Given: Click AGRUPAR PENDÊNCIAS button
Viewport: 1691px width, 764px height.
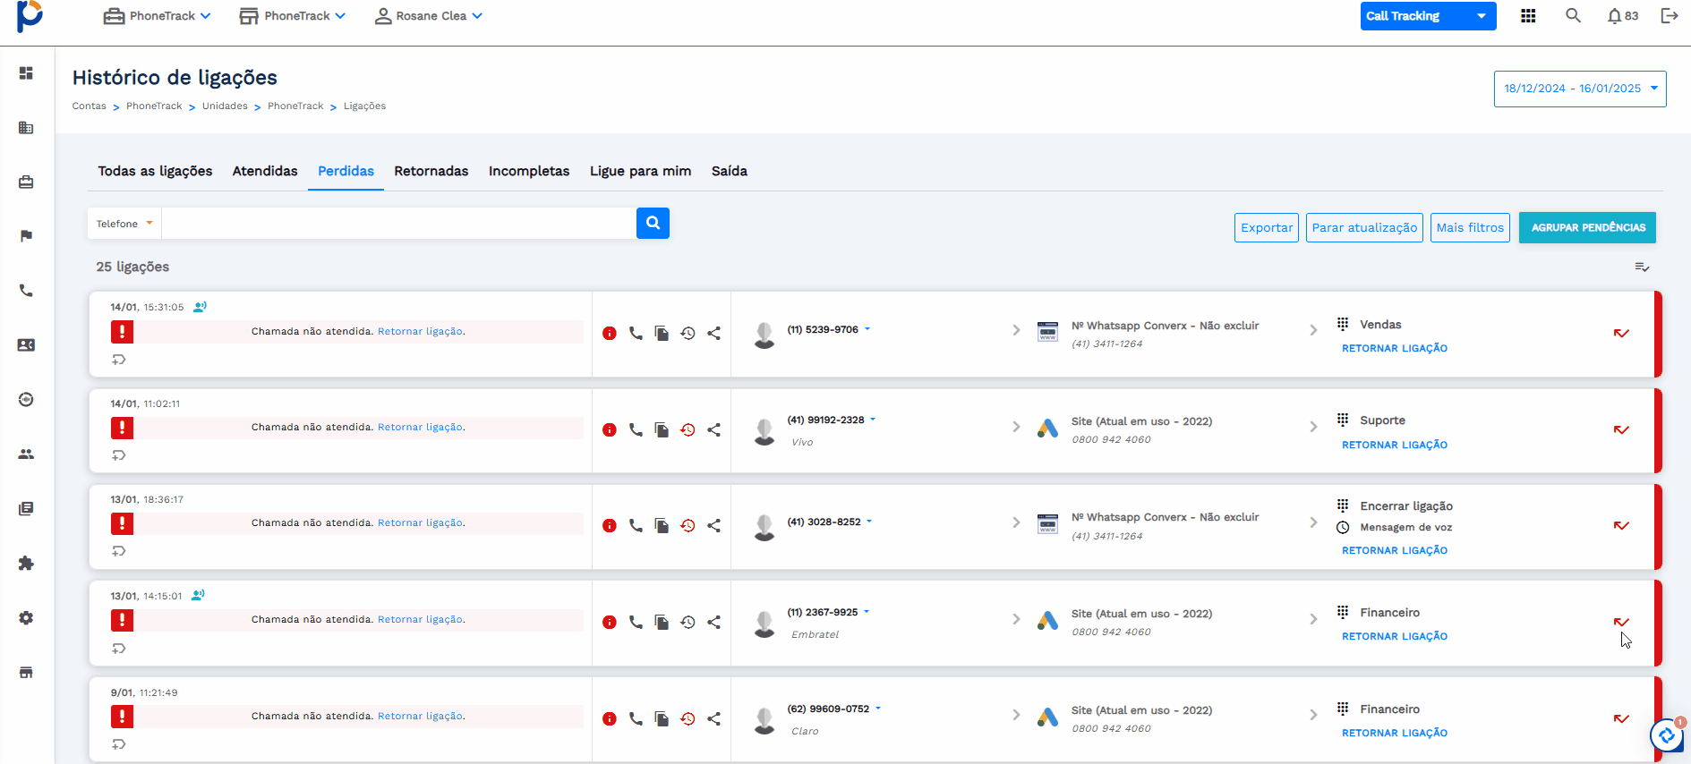Looking at the screenshot, I should point(1588,227).
